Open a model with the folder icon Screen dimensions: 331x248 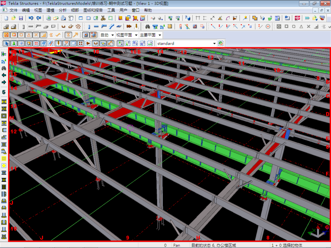click(x=14, y=18)
